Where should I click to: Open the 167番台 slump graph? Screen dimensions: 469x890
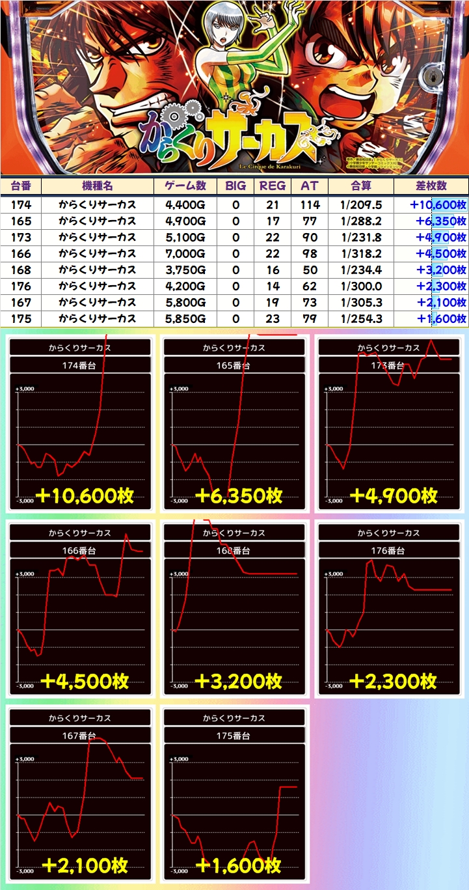click(80, 794)
